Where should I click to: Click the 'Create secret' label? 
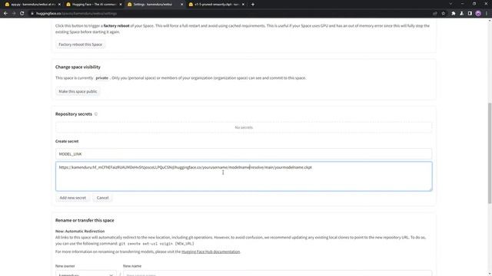(67, 141)
